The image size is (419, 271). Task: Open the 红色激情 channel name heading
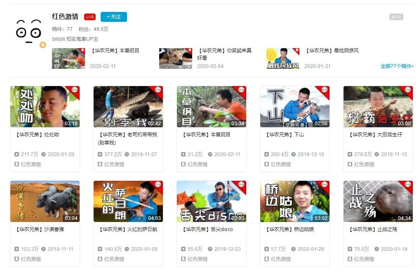65,16
